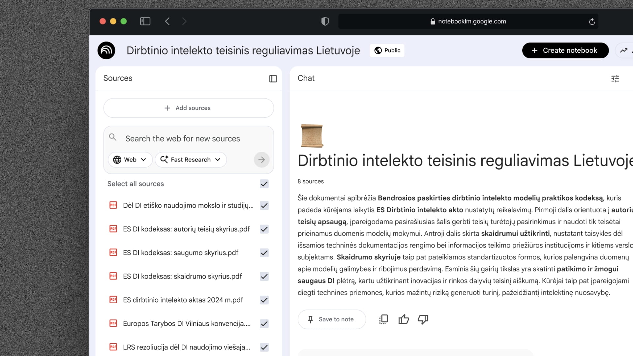The width and height of the screenshot is (633, 356).
Task: Submit web source search with arrow
Action: pyautogui.click(x=261, y=160)
